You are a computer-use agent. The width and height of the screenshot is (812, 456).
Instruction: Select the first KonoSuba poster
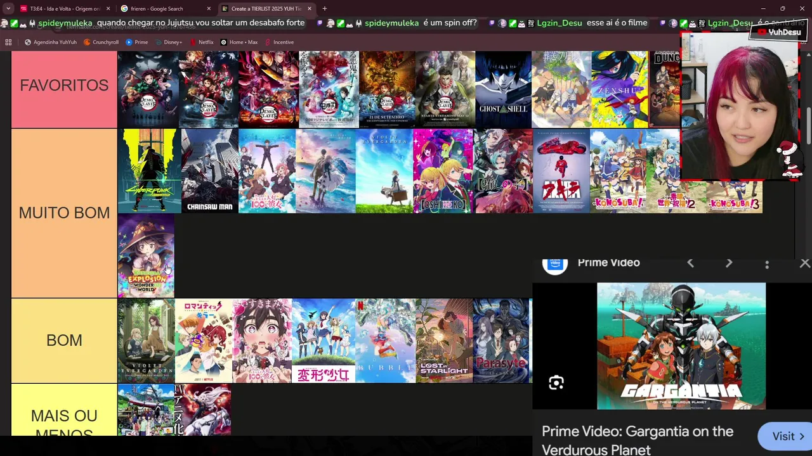tap(619, 171)
